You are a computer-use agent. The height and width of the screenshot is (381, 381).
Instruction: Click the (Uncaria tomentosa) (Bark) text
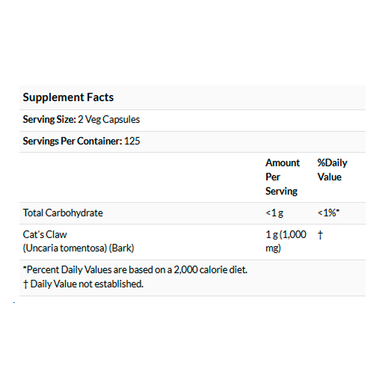(x=78, y=248)
